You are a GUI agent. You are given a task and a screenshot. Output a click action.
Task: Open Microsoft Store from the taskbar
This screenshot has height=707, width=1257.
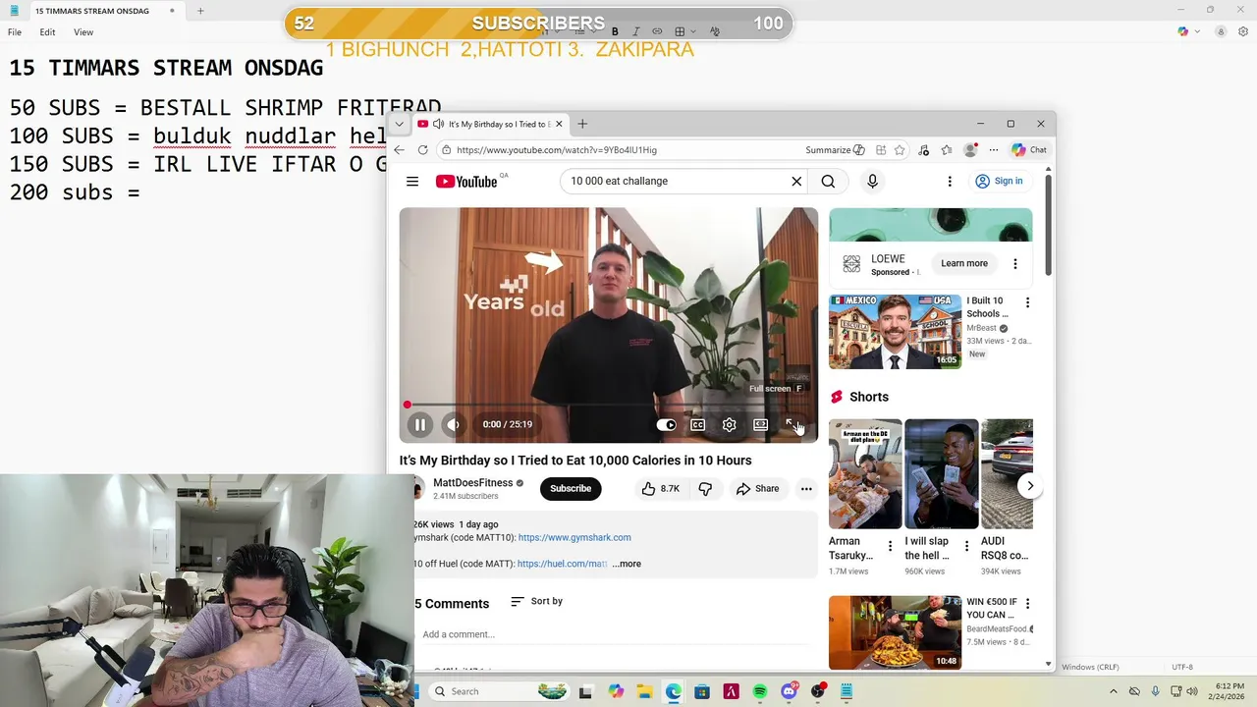coord(702,691)
